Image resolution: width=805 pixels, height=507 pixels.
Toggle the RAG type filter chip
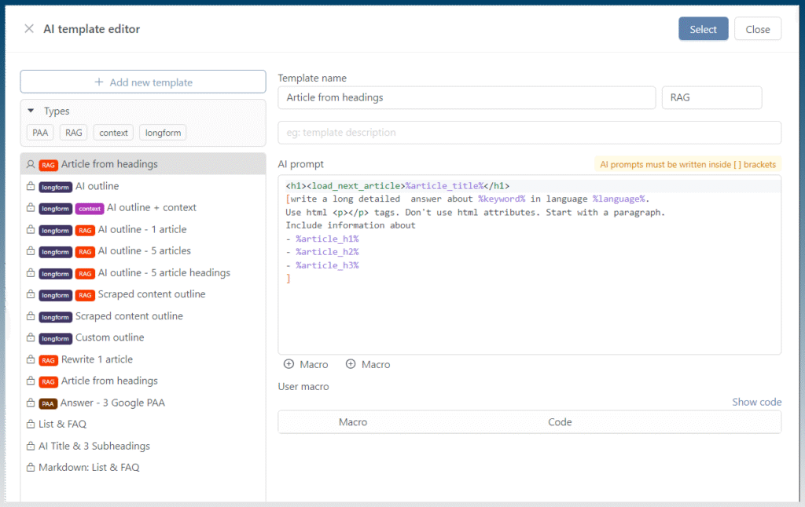coord(73,133)
